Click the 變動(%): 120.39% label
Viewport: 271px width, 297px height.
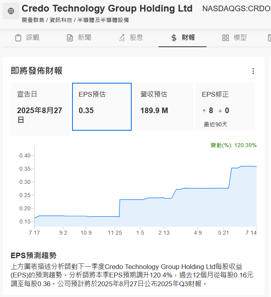233,145
